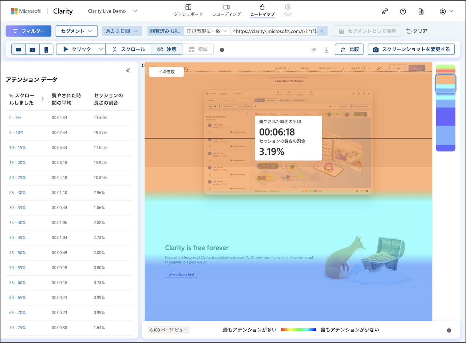466x343 pixels.
Task: Click the attention color gradient legend bar
Action: [299, 330]
